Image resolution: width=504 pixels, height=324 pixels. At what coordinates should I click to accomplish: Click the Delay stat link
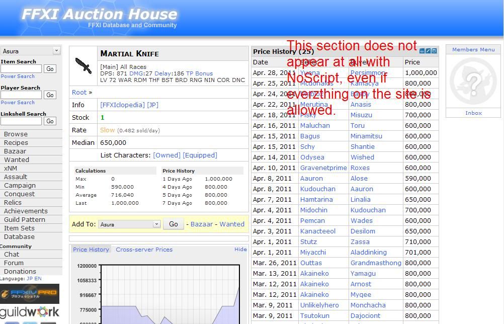(162, 73)
